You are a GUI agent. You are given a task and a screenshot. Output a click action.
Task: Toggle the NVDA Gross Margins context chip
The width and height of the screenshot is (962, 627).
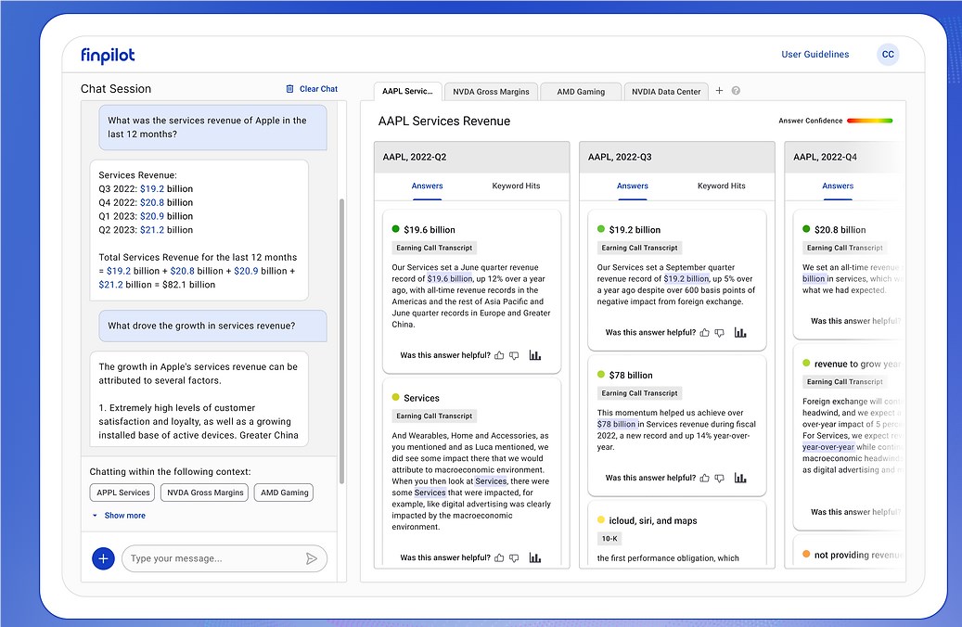[203, 493]
